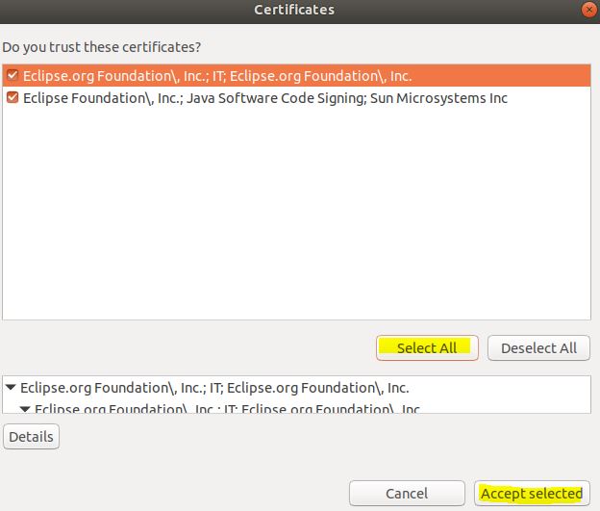Cancel the Certificates dialog
This screenshot has width=600, height=511.
407,494
